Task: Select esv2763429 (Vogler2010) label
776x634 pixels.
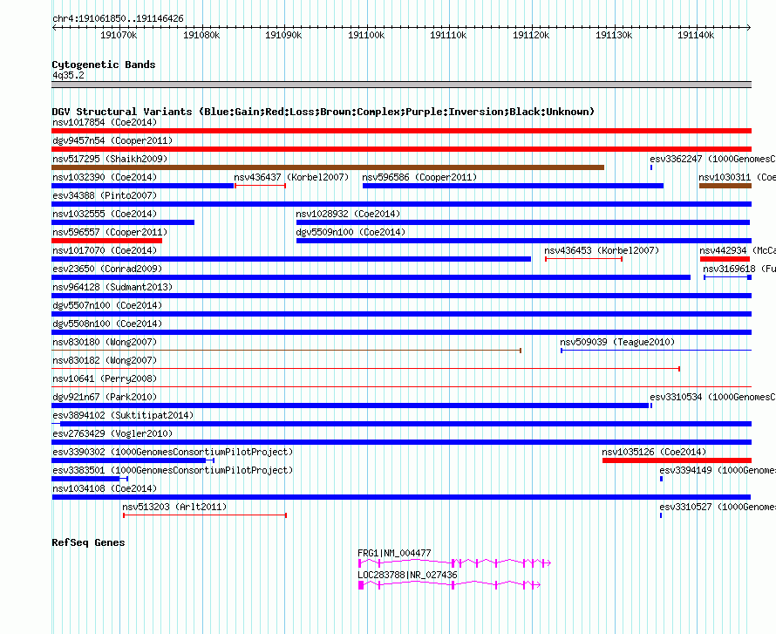Action: pyautogui.click(x=112, y=433)
